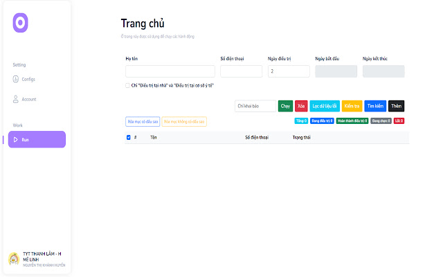
Task: Click the Hoàn thành điều trị 0 badge
Action: point(352,120)
